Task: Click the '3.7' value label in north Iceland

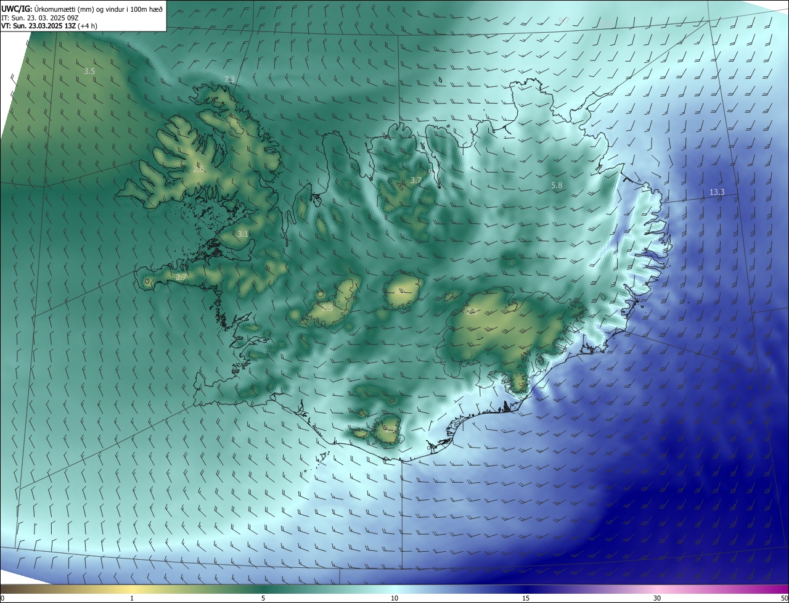Action: [x=416, y=180]
